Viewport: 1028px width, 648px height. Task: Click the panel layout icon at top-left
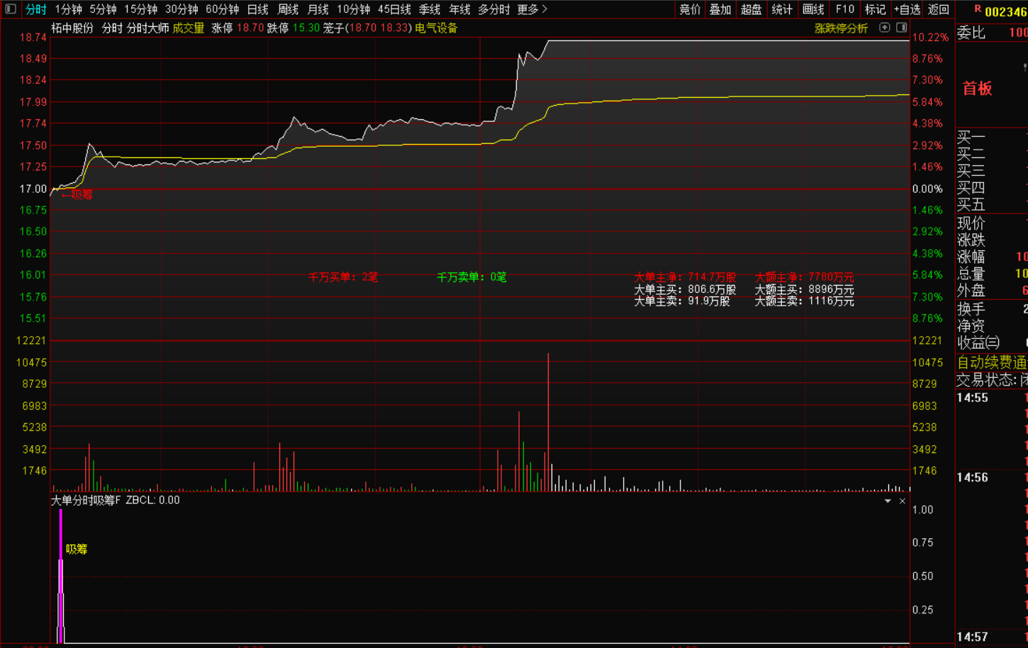(11, 9)
